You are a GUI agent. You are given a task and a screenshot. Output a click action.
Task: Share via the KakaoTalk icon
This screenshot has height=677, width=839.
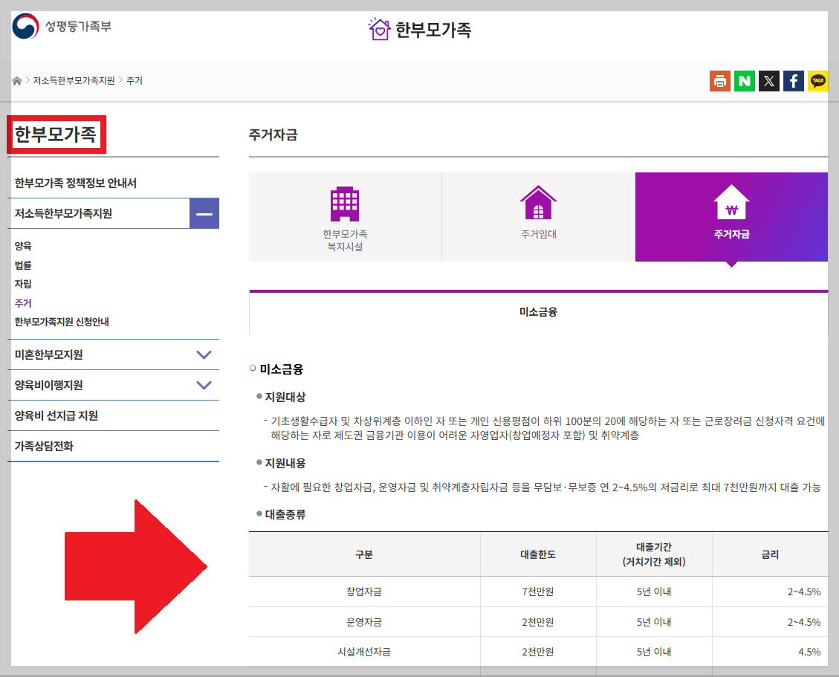click(817, 80)
